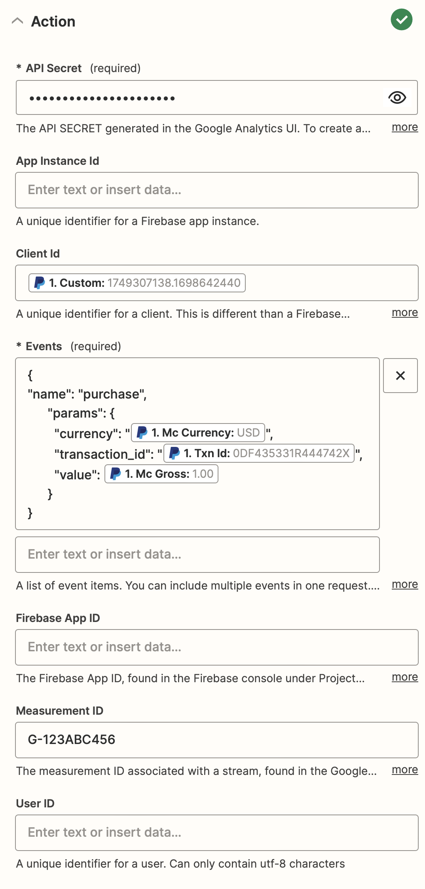Click the Action section heading
The image size is (425, 889).
(x=53, y=21)
